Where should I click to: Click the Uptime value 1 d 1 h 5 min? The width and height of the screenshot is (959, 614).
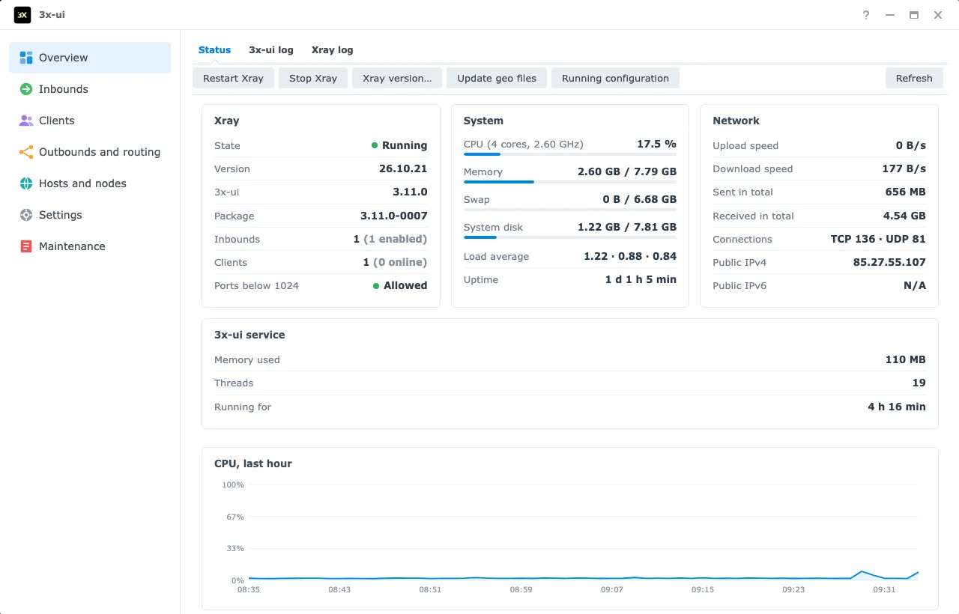pos(641,279)
